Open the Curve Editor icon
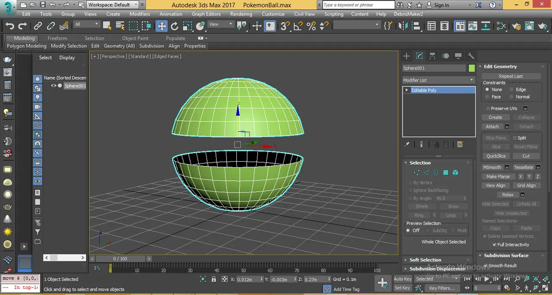Viewport: 552px width, 295px height. coord(473,26)
